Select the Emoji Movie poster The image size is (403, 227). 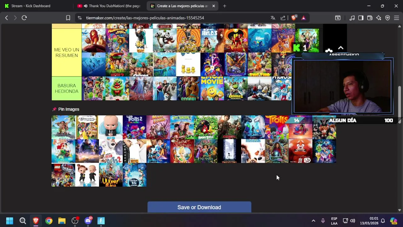point(212,88)
